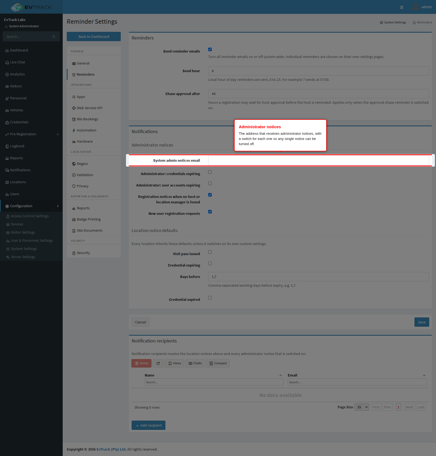Screen dimensions: 436x456
Task: Open Live Chat in the sidebar
Action: coord(31,62)
